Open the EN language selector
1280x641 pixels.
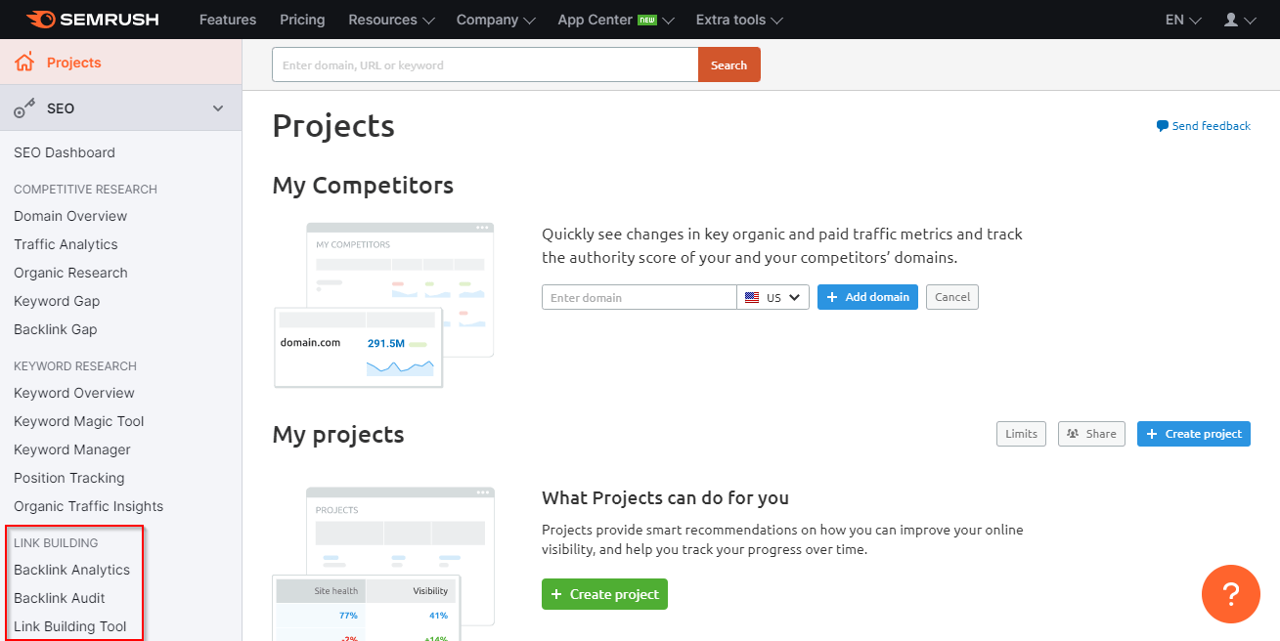(1183, 20)
